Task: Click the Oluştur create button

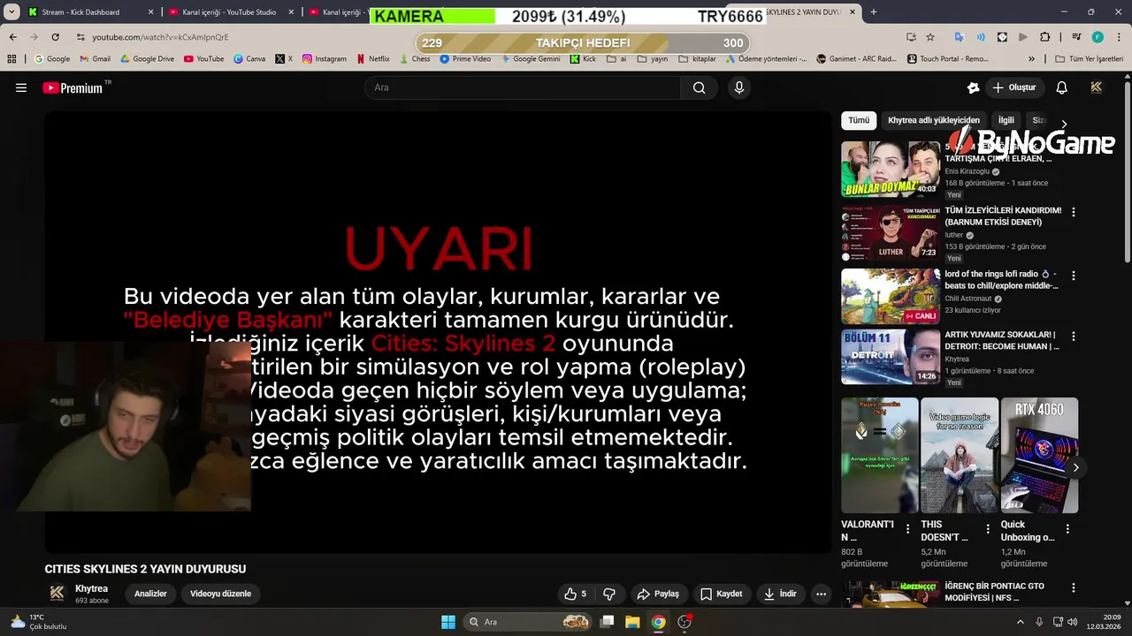Action: pyautogui.click(x=1014, y=87)
